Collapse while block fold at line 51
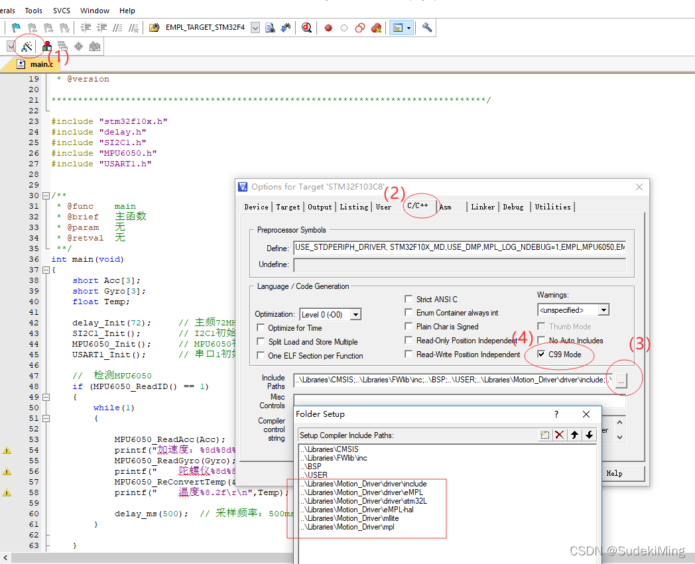The height and width of the screenshot is (564, 695). 46,418
